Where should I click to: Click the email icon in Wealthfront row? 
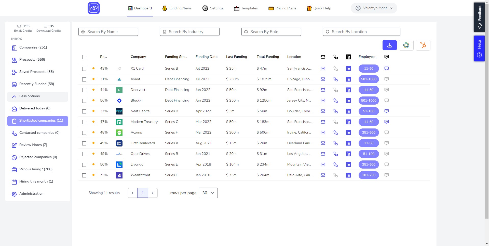[x=323, y=175]
